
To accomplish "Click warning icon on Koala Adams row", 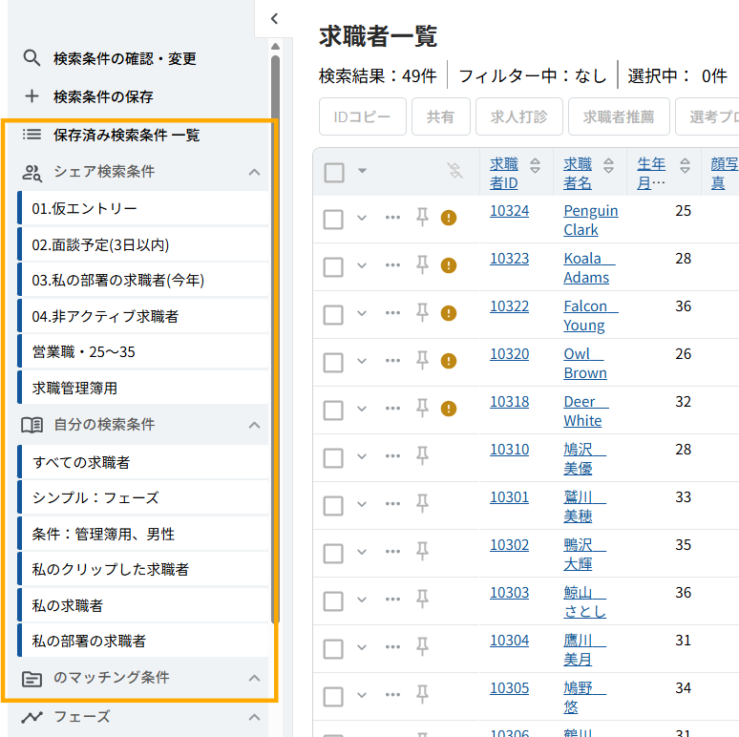I will [x=449, y=265].
